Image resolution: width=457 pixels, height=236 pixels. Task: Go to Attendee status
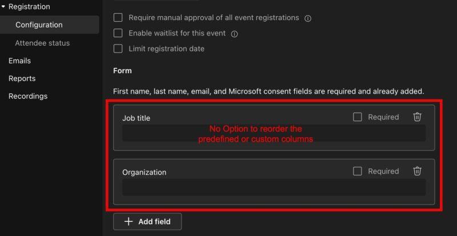42,43
